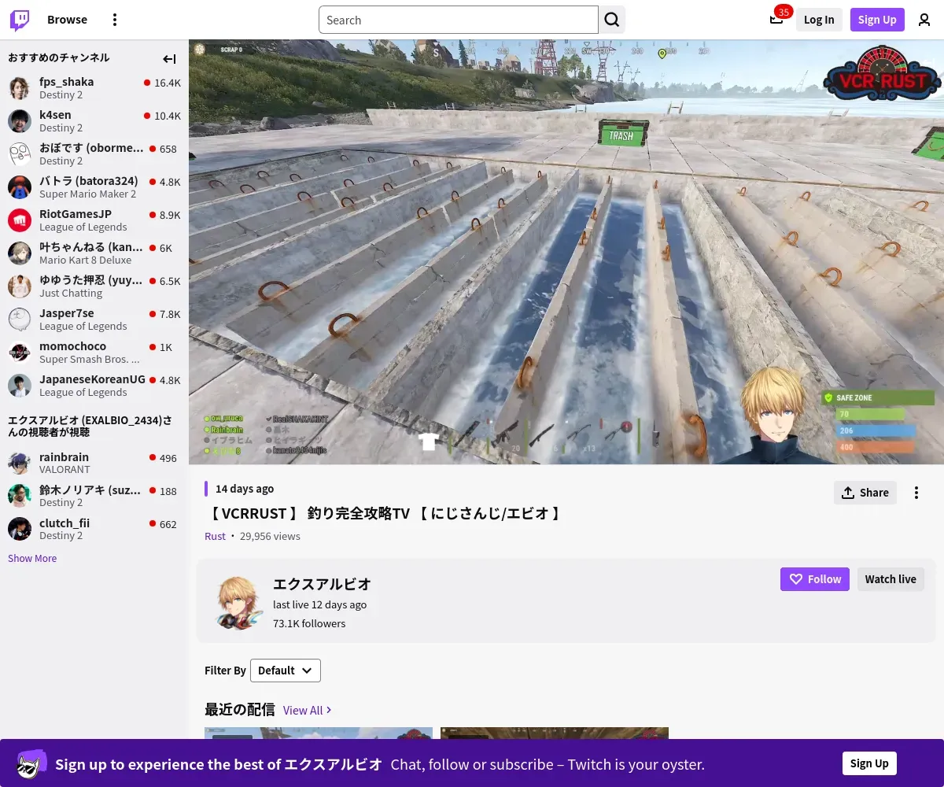Open エクスアルビオ channel name link
The height and width of the screenshot is (787, 944).
click(322, 584)
